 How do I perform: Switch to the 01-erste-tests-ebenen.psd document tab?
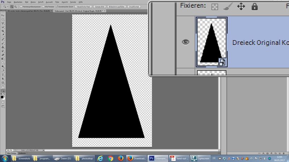(25, 11)
